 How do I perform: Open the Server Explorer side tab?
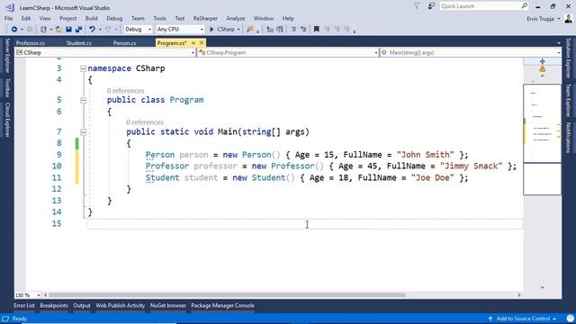point(7,56)
